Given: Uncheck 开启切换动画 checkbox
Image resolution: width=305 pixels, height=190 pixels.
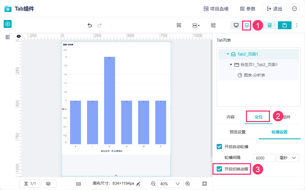Looking at the screenshot, I should [x=219, y=169].
